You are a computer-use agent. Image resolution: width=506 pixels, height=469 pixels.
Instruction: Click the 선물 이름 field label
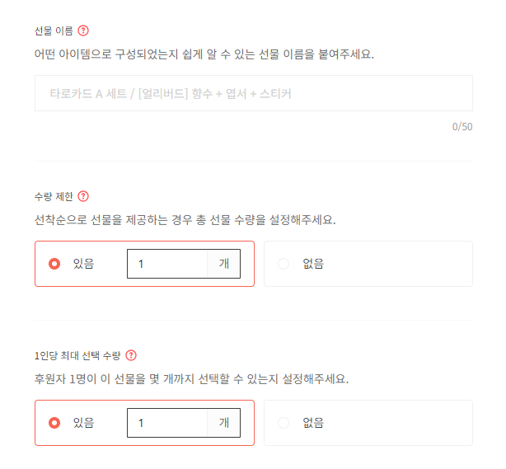(x=54, y=31)
